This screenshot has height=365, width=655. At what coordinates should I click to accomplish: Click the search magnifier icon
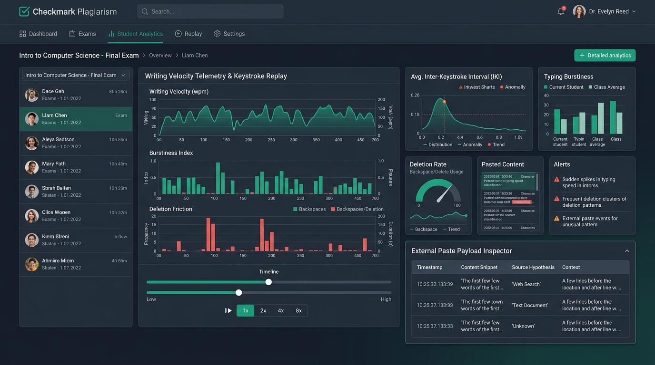(x=145, y=11)
